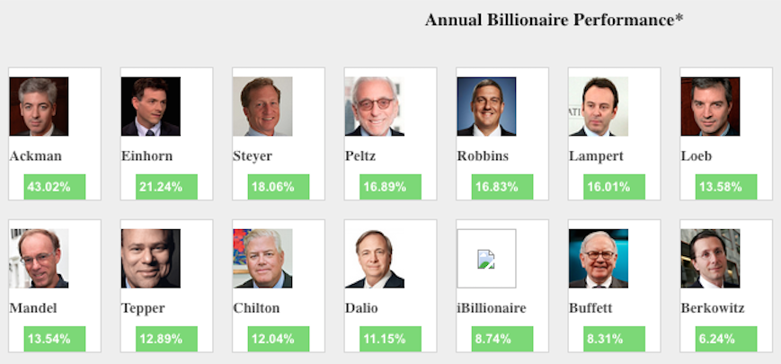
Task: Click the broken iBillionaire image icon
Action: pyautogui.click(x=486, y=260)
